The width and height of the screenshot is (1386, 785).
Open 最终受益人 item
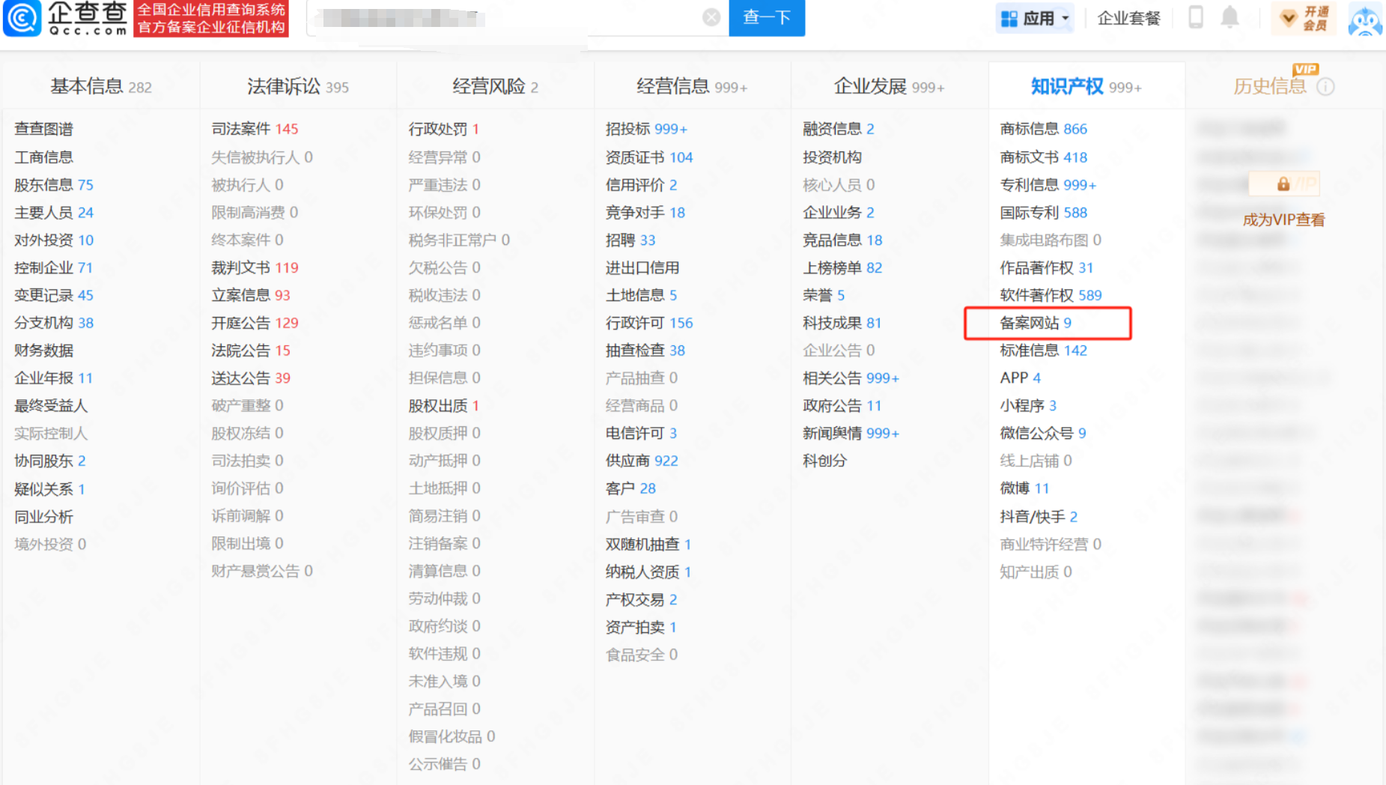[51, 406]
